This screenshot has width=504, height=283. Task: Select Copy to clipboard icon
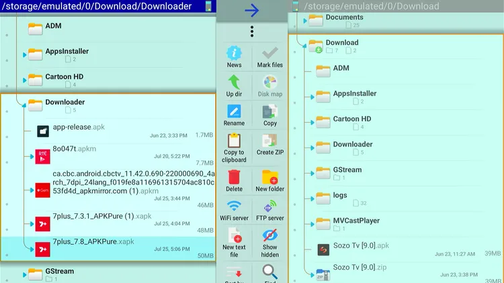pyautogui.click(x=234, y=141)
